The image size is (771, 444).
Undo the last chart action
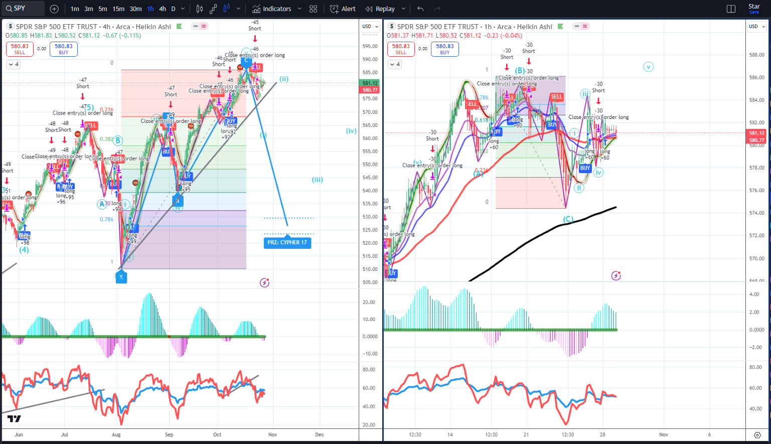[x=420, y=9]
